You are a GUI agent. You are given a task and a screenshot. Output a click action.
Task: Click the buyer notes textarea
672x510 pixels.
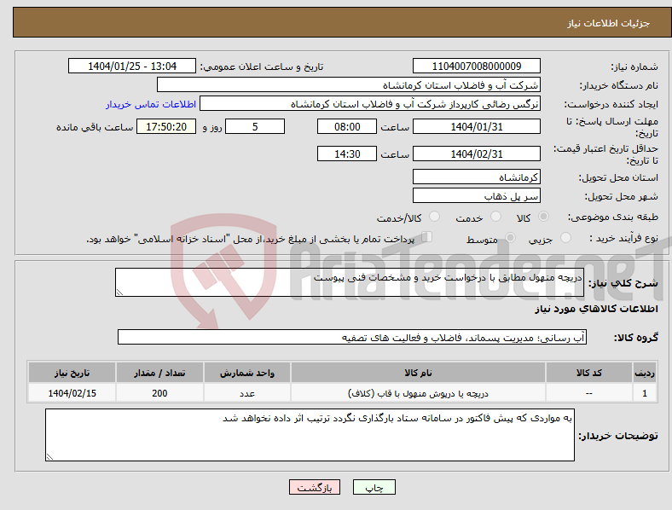tap(310, 435)
